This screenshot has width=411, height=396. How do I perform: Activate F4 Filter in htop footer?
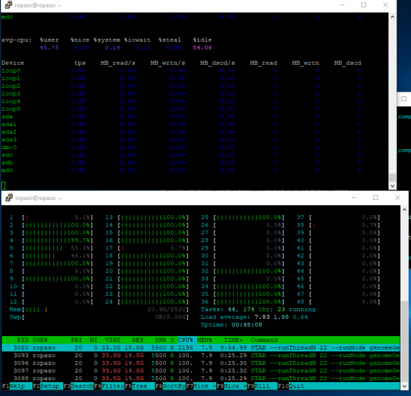coord(109,386)
